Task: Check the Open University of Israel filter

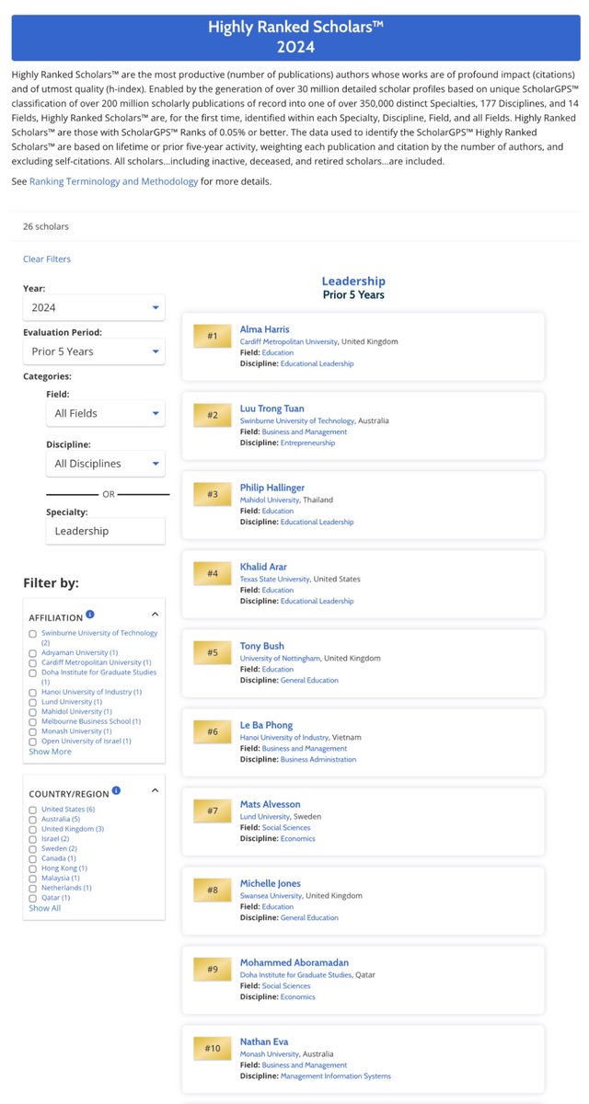Action: pyautogui.click(x=33, y=742)
